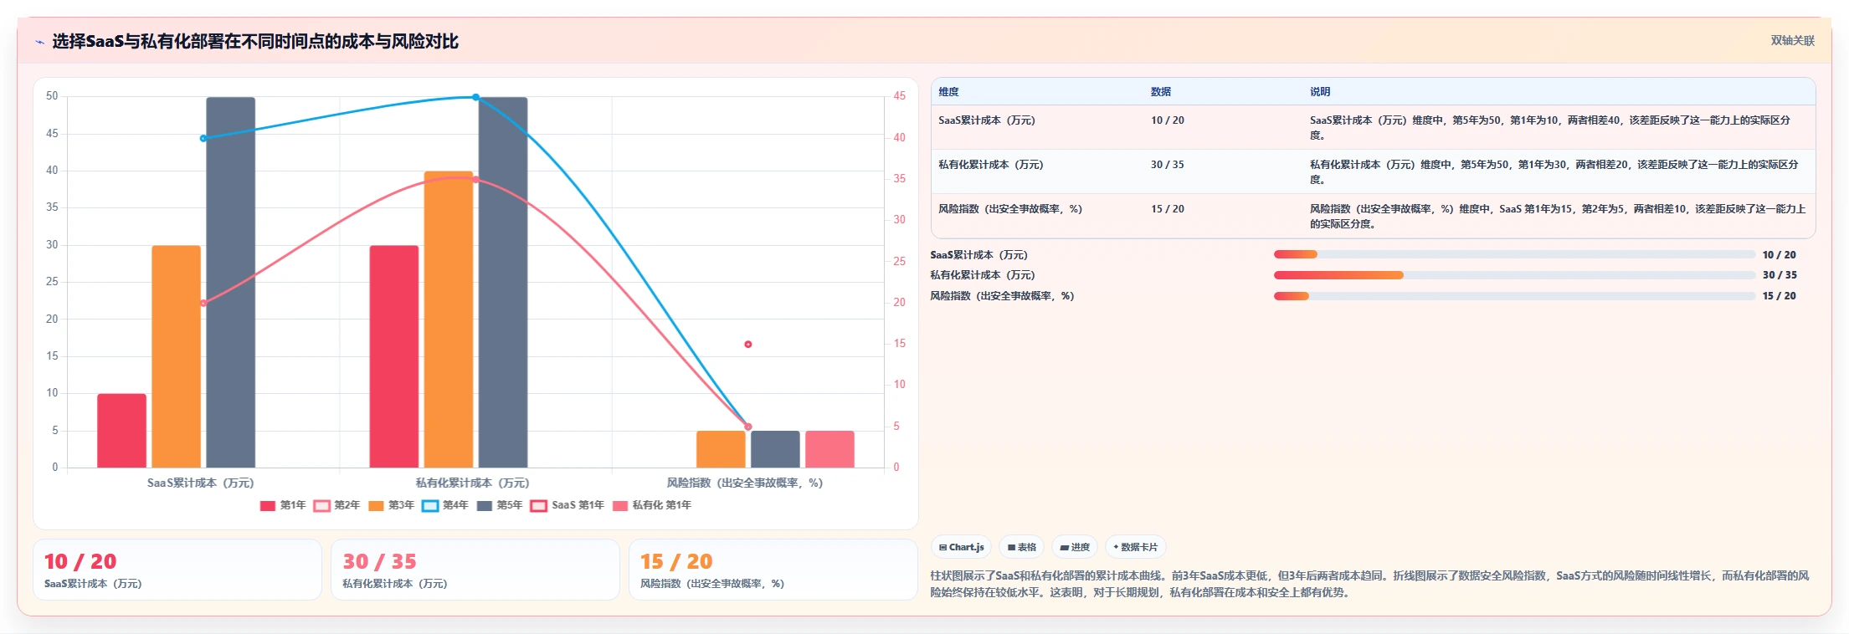The height and width of the screenshot is (634, 1849).
Task: Select the red 第1年 bar in SaaS累计成本 group
Action: click(x=121, y=431)
